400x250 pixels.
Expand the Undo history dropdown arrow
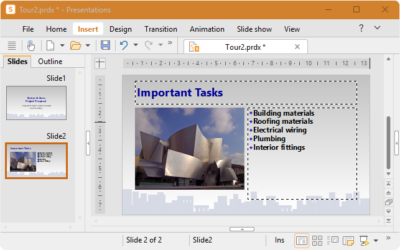pos(136,45)
